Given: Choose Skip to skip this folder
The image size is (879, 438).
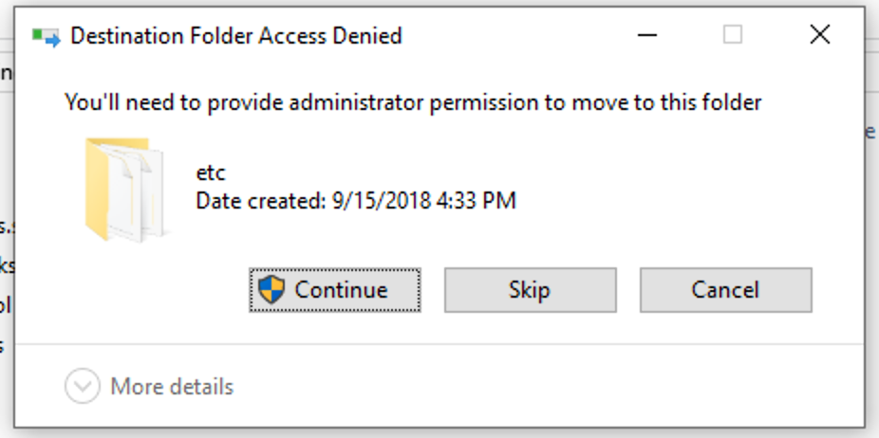Looking at the screenshot, I should 530,289.
